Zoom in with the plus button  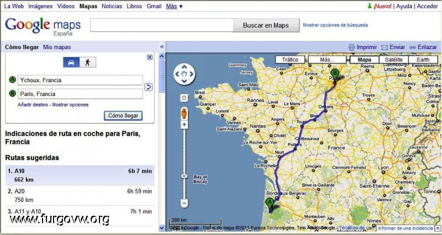pyautogui.click(x=184, y=124)
